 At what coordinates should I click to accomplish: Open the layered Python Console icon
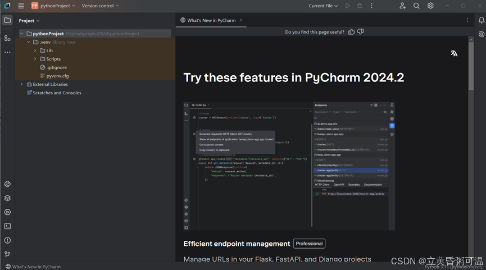[7, 198]
